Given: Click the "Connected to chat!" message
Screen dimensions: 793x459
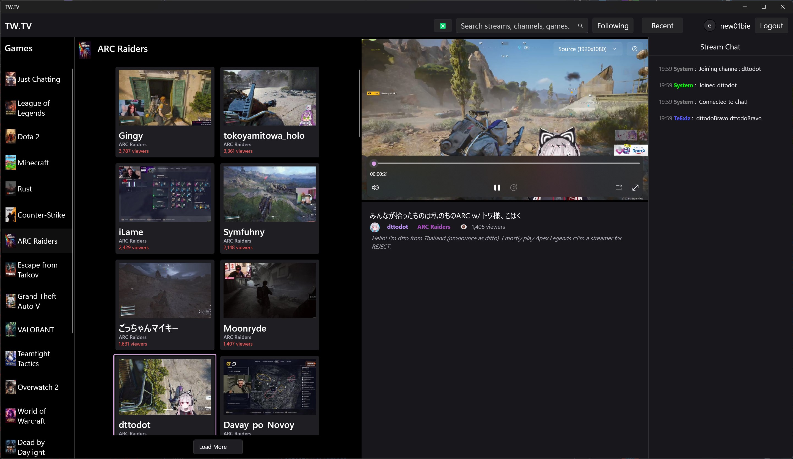Looking at the screenshot, I should tap(723, 102).
